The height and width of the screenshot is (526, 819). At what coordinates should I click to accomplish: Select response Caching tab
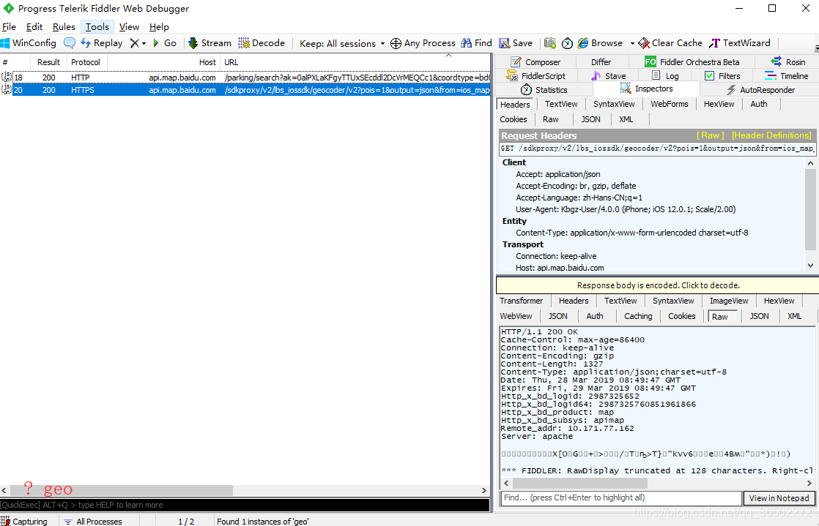coord(638,316)
